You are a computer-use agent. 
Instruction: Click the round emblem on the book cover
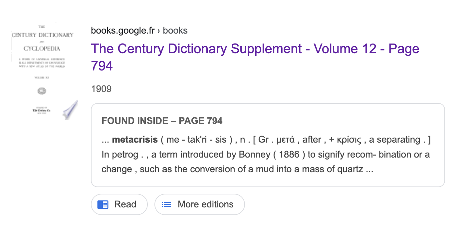[42, 91]
